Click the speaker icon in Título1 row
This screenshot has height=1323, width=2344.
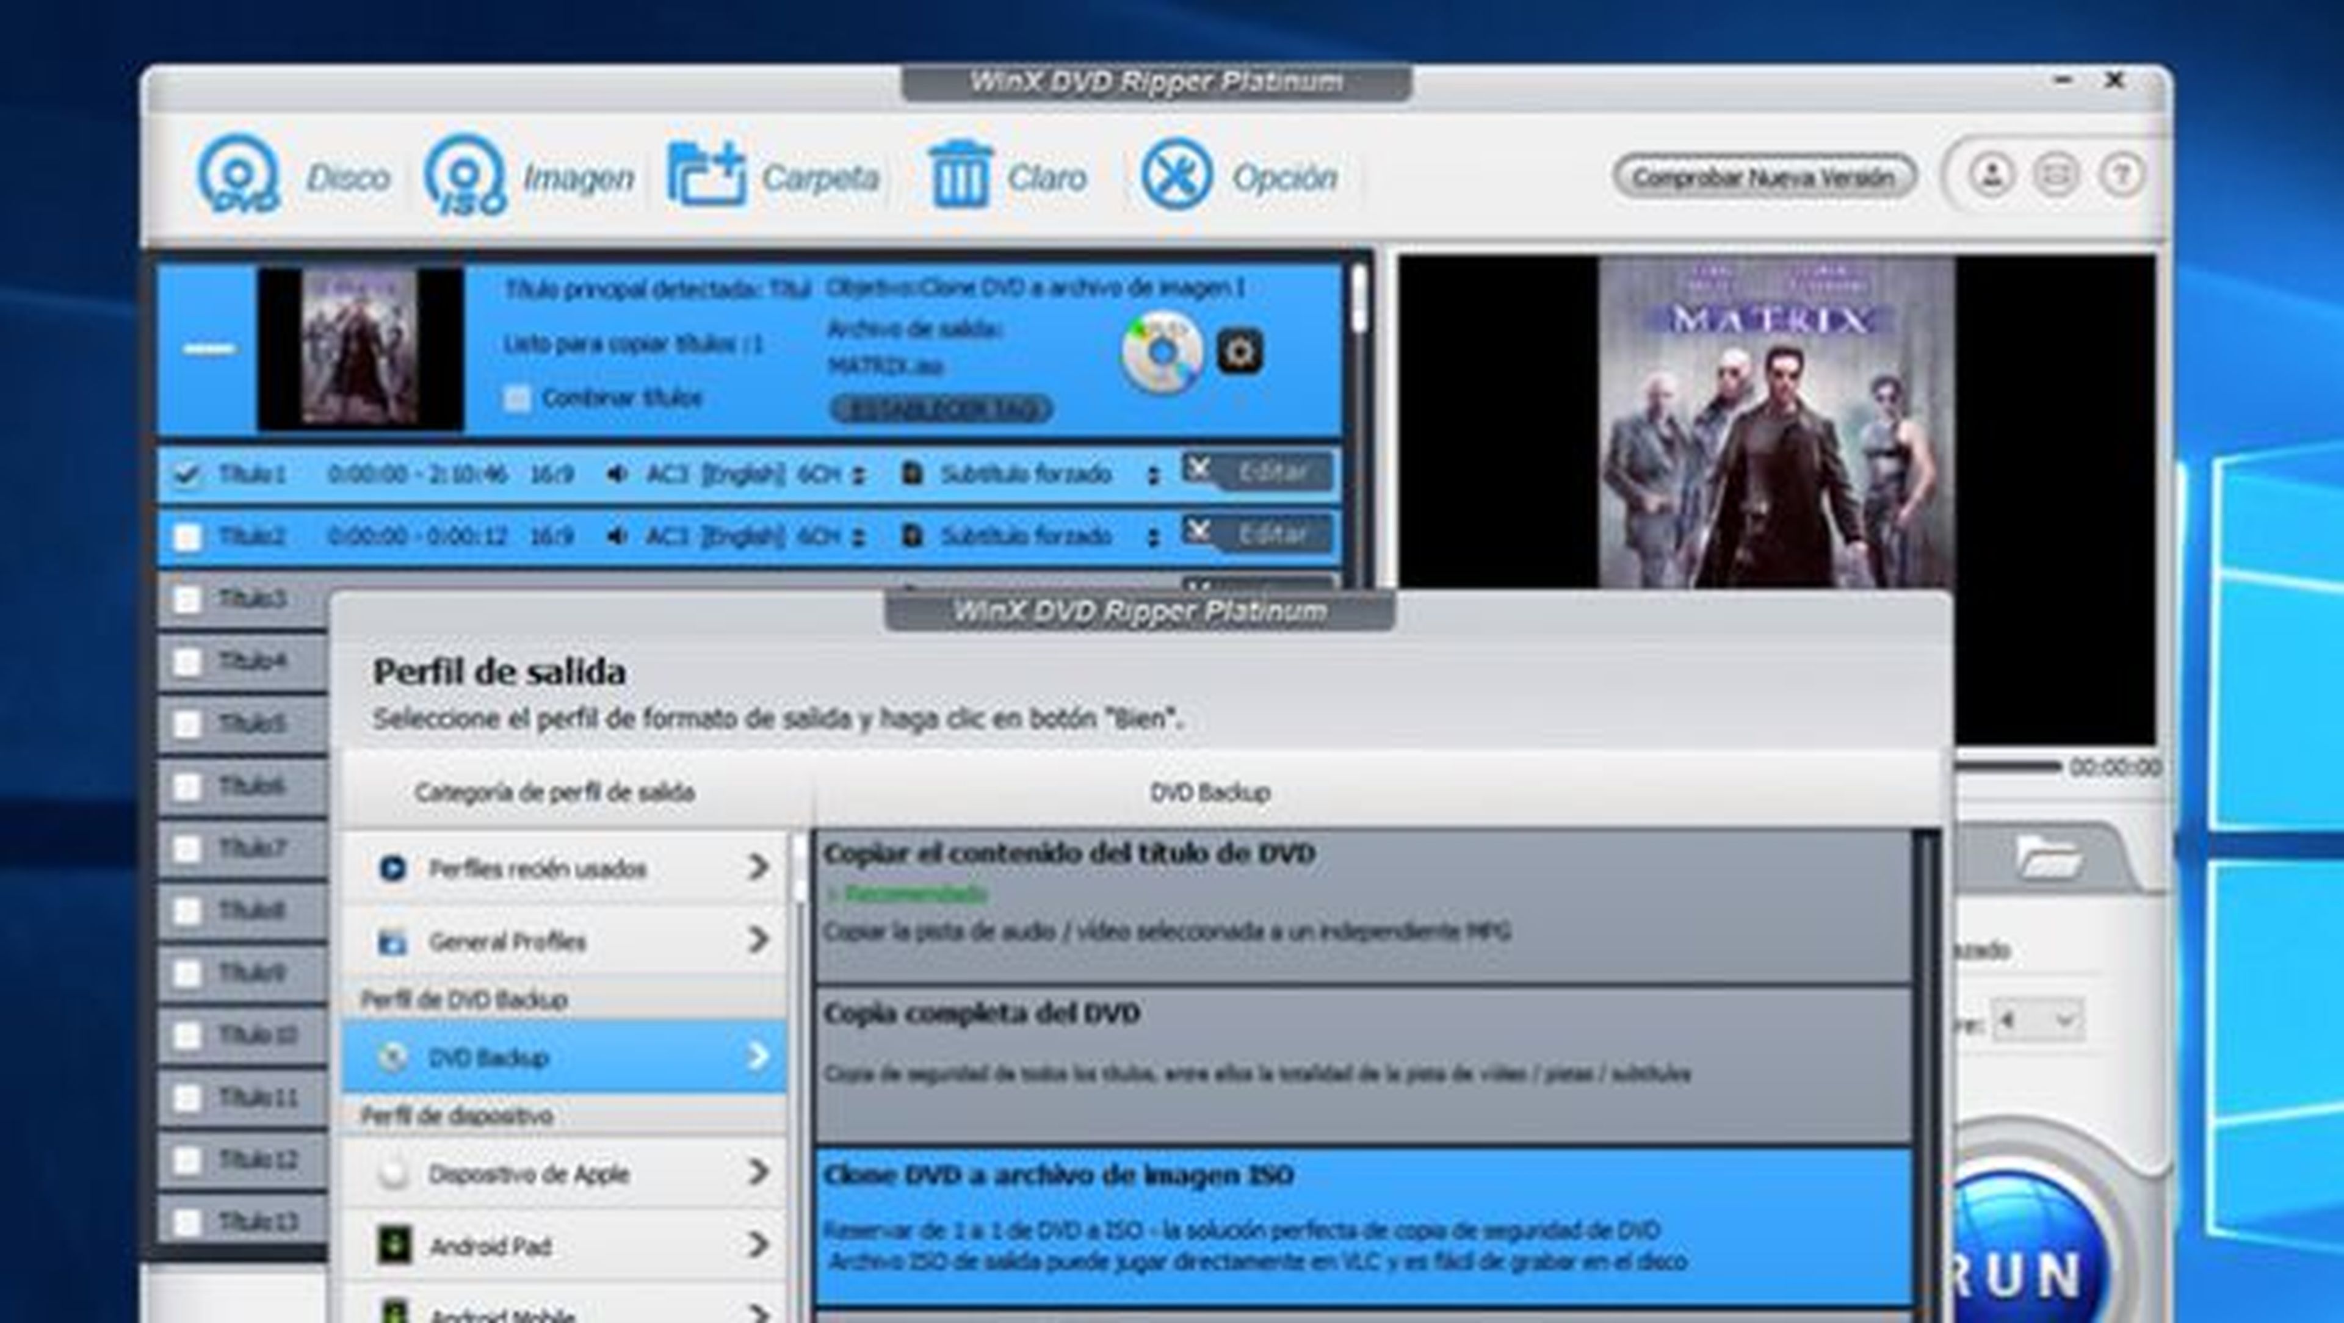(x=617, y=474)
